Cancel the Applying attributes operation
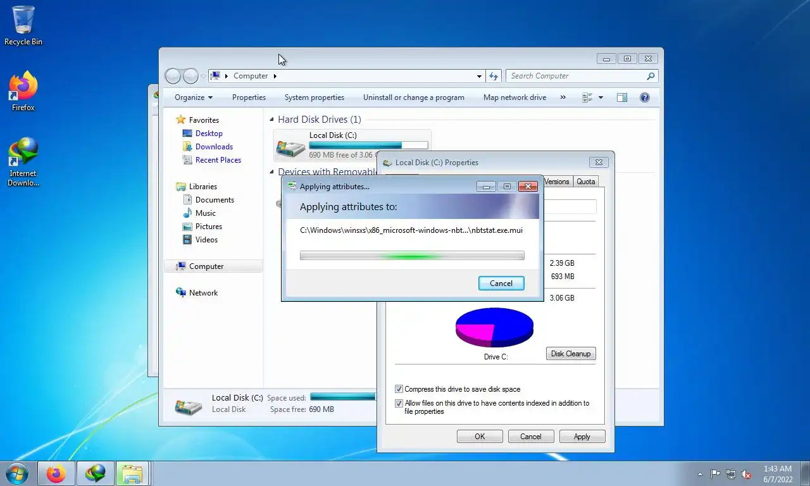 click(501, 283)
